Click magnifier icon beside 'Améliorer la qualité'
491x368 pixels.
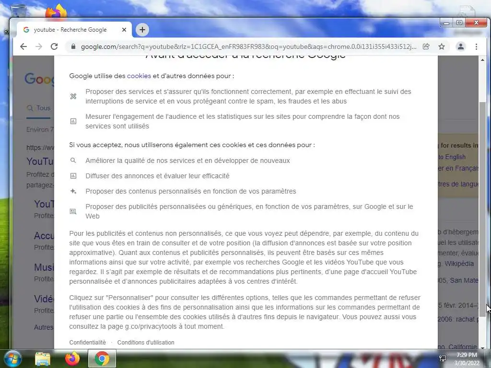tap(73, 161)
